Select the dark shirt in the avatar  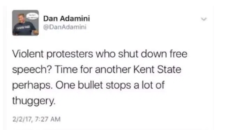[x=24, y=29]
